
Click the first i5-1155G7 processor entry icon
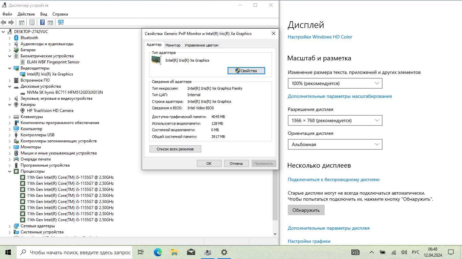(23, 177)
